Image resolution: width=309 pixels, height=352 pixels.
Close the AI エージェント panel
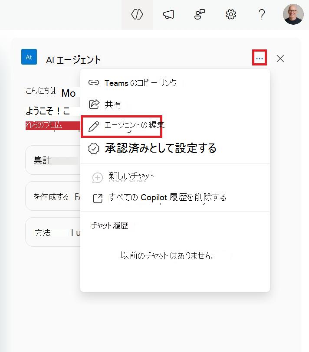(x=280, y=59)
